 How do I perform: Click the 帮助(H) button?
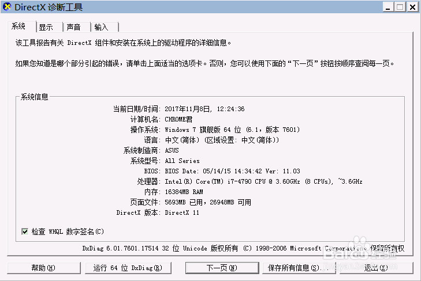click(x=44, y=268)
